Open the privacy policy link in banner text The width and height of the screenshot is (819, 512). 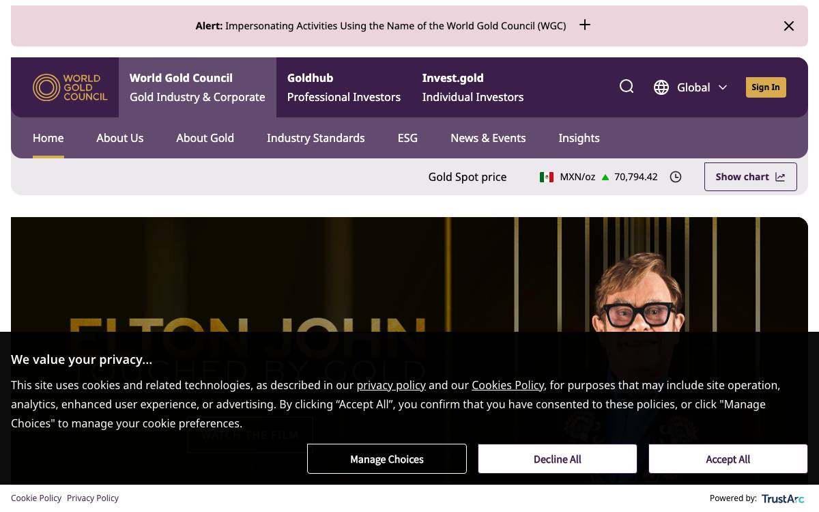[391, 385]
